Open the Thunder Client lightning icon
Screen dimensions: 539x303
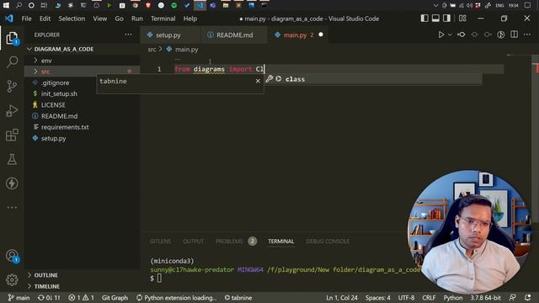[12, 183]
